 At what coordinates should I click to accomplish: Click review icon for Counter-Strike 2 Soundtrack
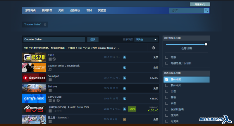coord(125,68)
